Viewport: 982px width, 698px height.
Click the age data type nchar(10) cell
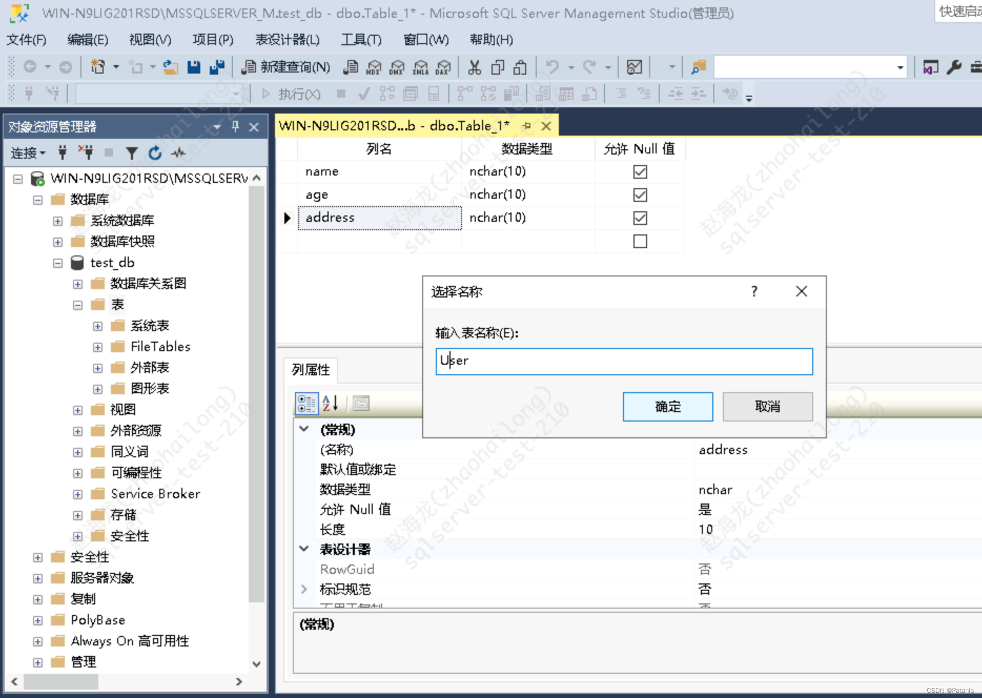click(528, 194)
